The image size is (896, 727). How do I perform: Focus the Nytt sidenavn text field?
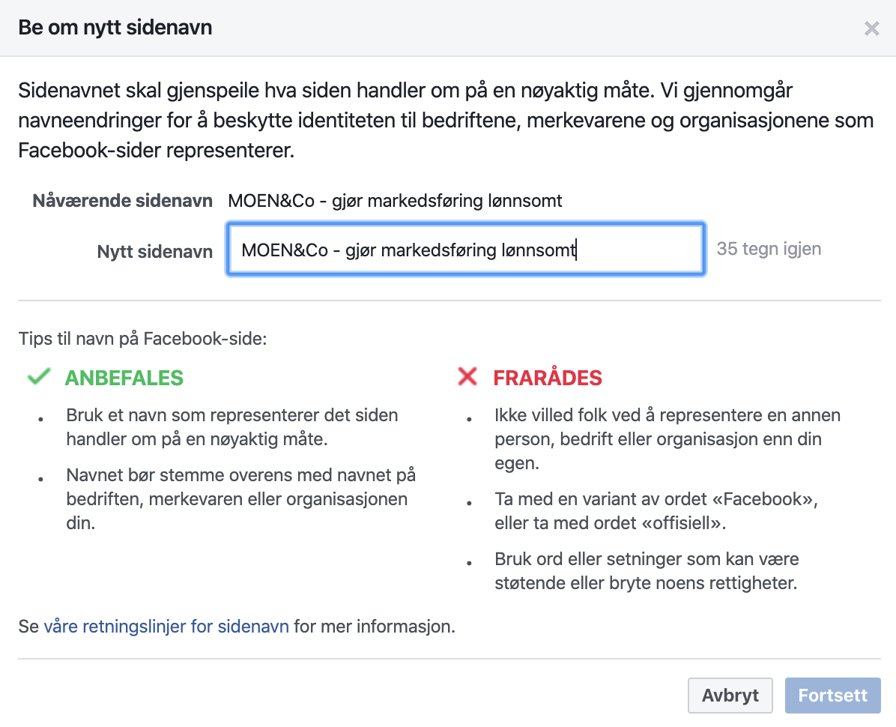(466, 249)
